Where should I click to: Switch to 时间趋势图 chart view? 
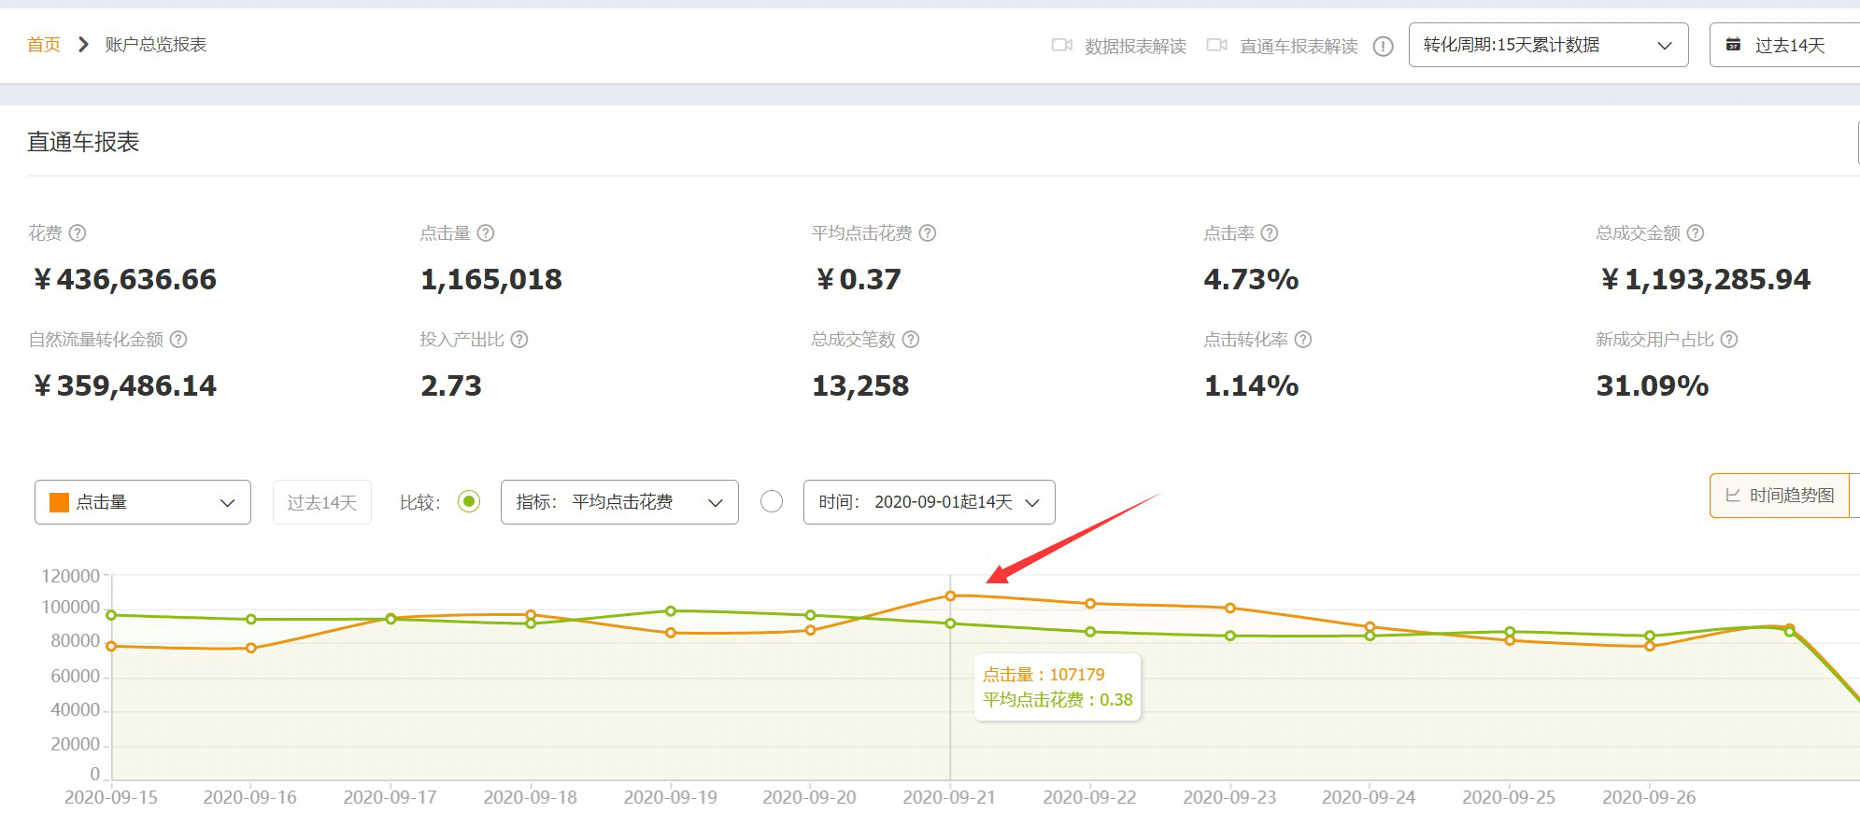1780,496
